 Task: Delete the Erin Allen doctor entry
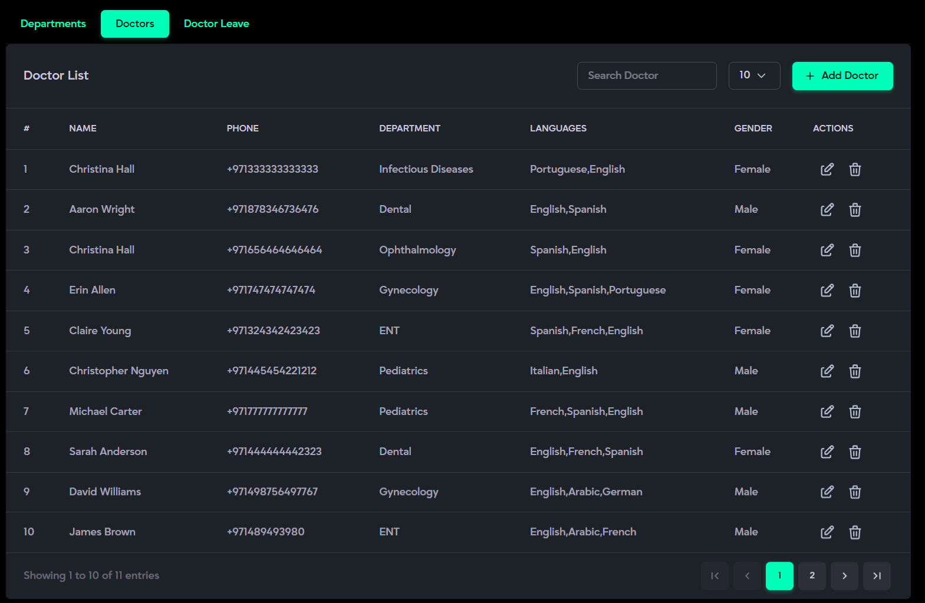855,291
